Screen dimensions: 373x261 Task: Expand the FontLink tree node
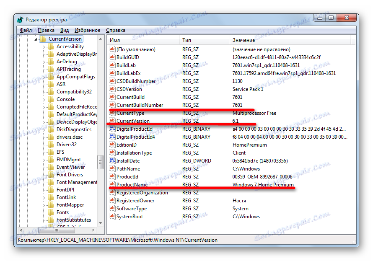point(44,198)
